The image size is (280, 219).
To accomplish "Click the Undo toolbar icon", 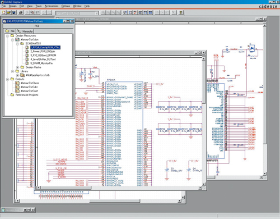I will [44, 12].
